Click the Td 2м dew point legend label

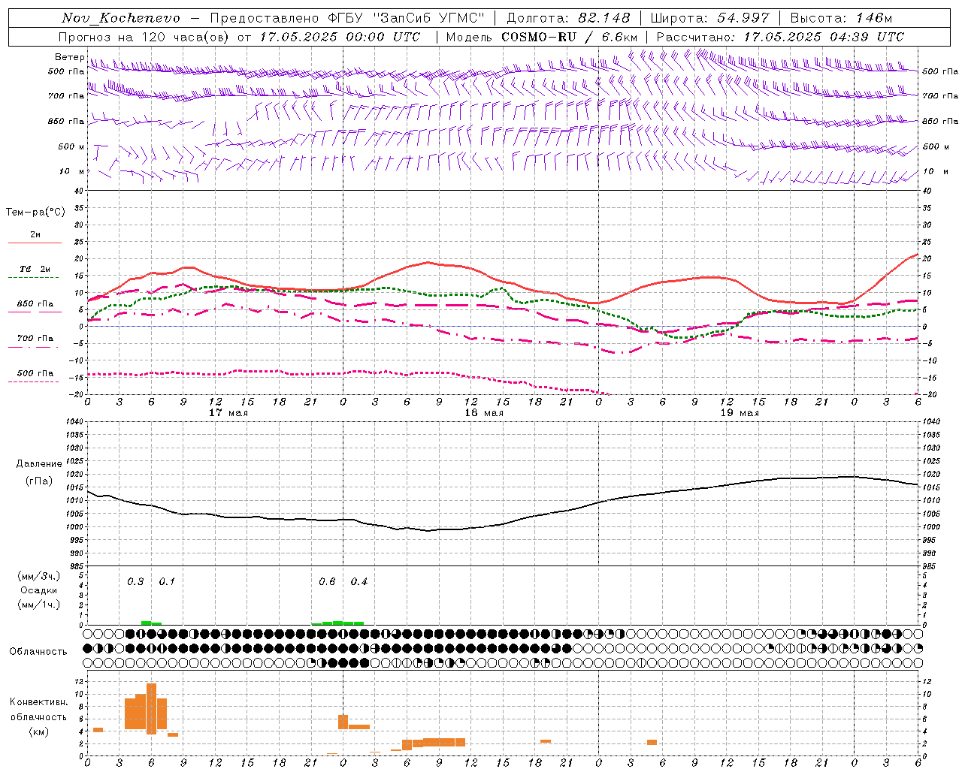(35, 269)
